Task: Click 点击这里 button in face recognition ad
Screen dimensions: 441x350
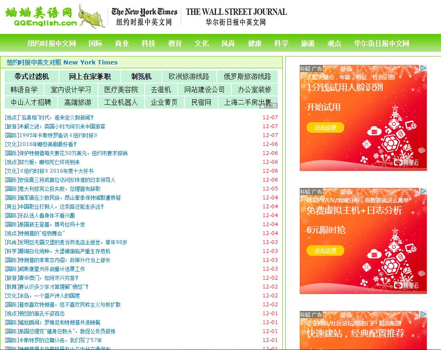Action: click(325, 128)
